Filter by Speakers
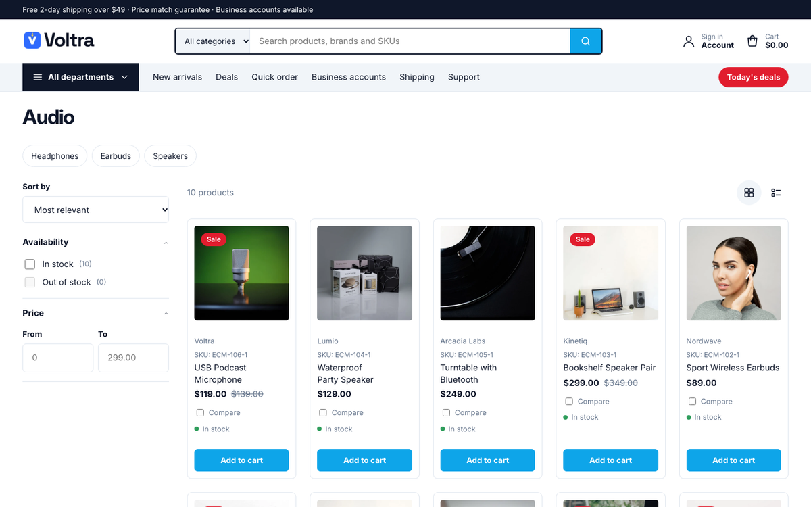 [x=170, y=156]
